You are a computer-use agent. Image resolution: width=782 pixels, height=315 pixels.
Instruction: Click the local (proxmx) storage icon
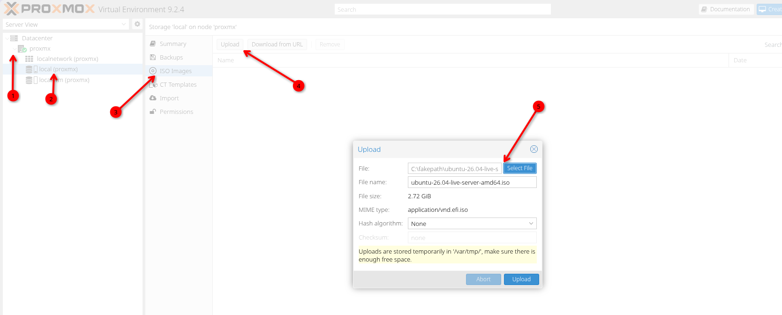tap(31, 69)
